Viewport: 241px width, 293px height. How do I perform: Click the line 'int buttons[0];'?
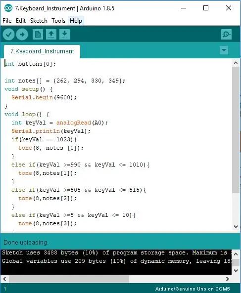click(30, 64)
